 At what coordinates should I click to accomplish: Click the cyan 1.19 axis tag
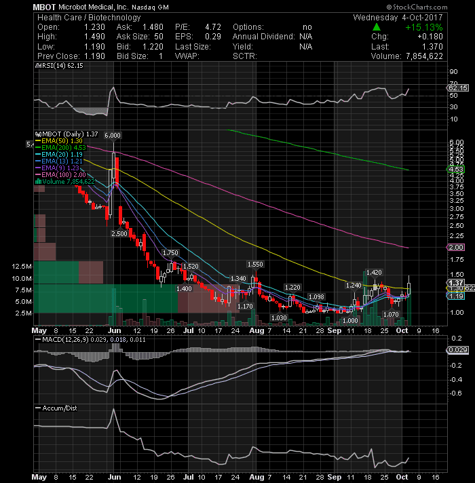[455, 296]
